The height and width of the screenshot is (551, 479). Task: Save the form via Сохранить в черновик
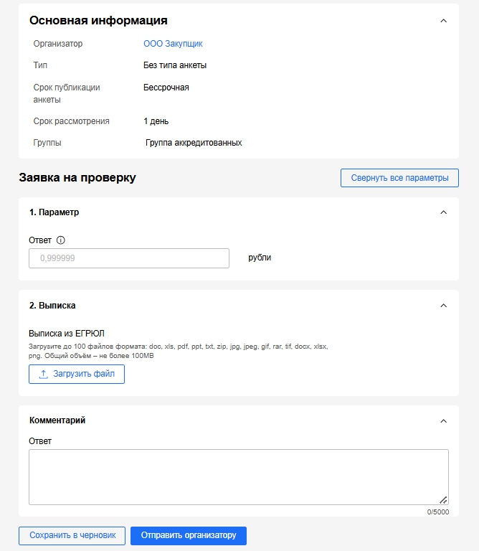tap(72, 536)
